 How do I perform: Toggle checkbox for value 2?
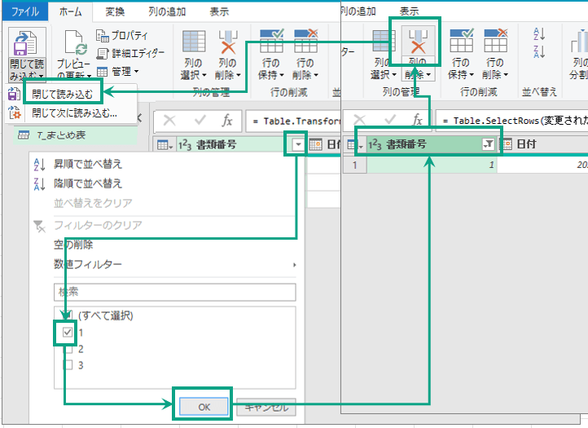68,349
